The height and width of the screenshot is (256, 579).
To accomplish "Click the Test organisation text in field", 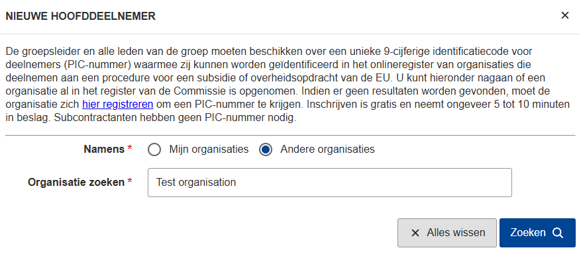I will coord(196,183).
